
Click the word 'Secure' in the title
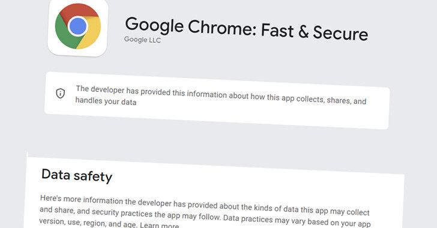[x=340, y=33]
